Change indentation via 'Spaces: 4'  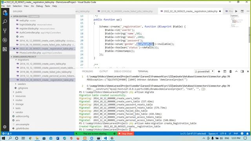pos(213,134)
